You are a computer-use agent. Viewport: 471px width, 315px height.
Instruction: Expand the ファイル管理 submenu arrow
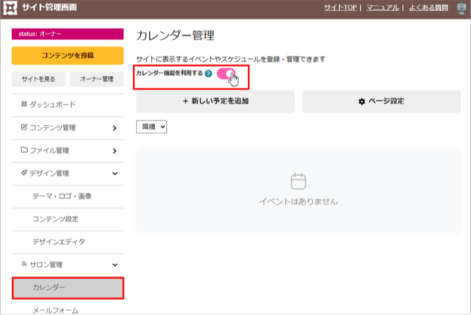tap(114, 151)
